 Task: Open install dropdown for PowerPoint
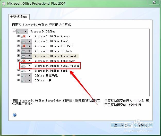29,56
